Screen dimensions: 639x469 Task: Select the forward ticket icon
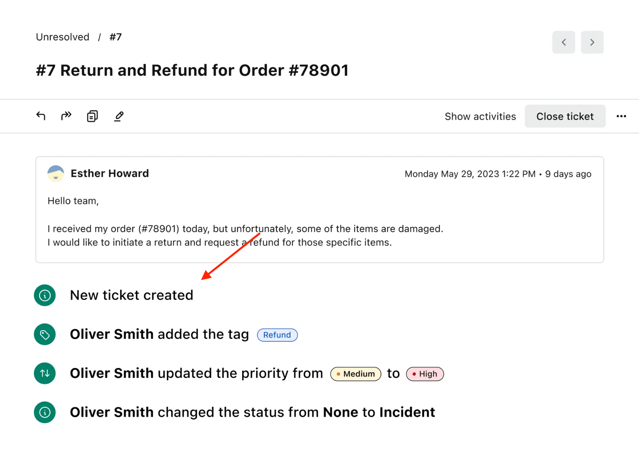[66, 116]
